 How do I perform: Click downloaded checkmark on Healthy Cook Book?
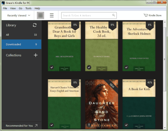89,67
